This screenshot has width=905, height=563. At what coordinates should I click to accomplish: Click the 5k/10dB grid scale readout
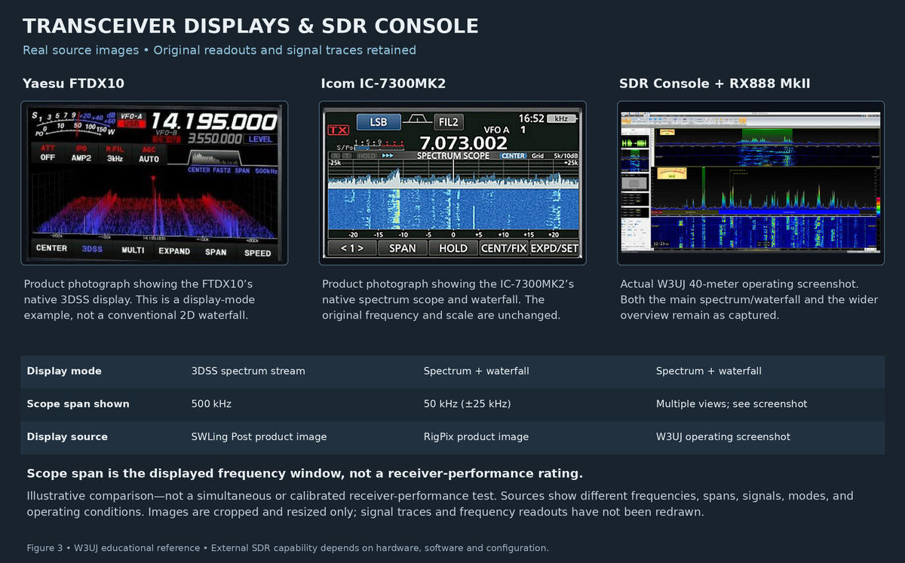566,156
